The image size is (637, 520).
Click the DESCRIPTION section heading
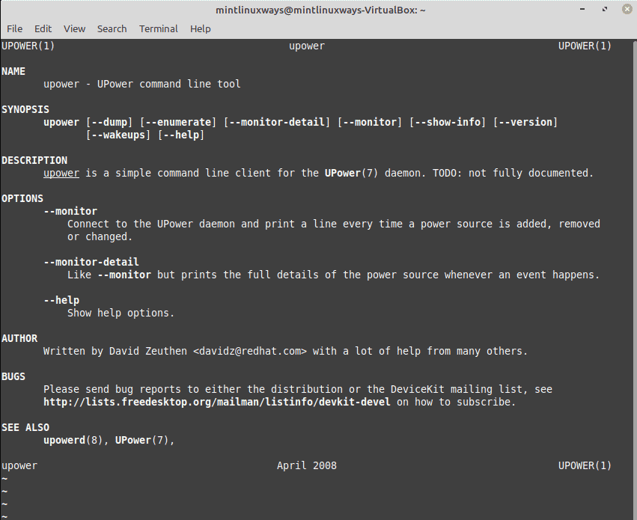(x=34, y=160)
